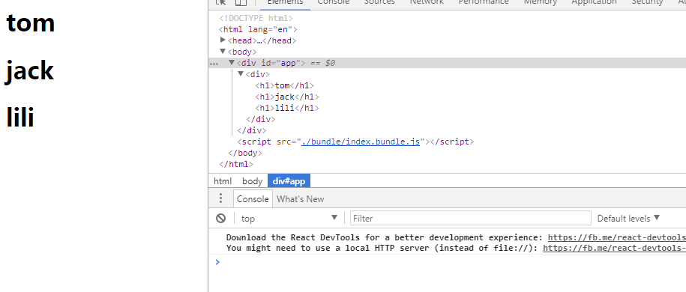Toggle the device toolbar icon
Image resolution: width=686 pixels, height=292 pixels.
[241, 2]
